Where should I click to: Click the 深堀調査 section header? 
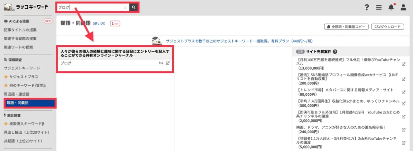[13, 60]
